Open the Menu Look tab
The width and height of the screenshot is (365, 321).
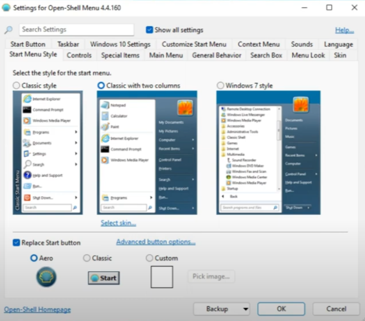pos(308,55)
